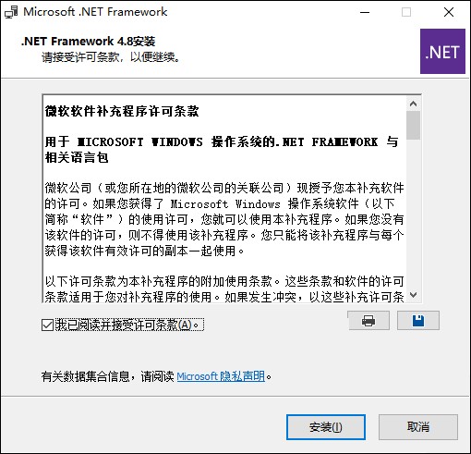Image resolution: width=471 pixels, height=454 pixels.
Task: Click the 安装(I) install button
Action: (326, 427)
